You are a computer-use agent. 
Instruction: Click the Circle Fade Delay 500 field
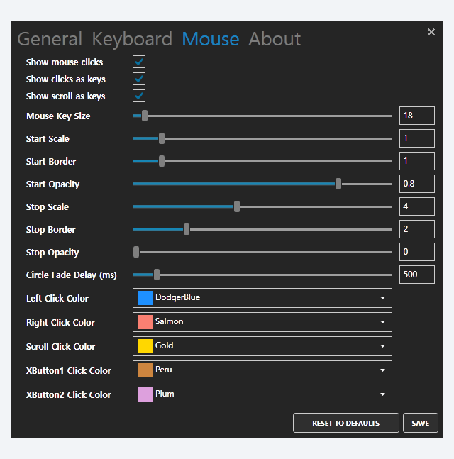417,275
